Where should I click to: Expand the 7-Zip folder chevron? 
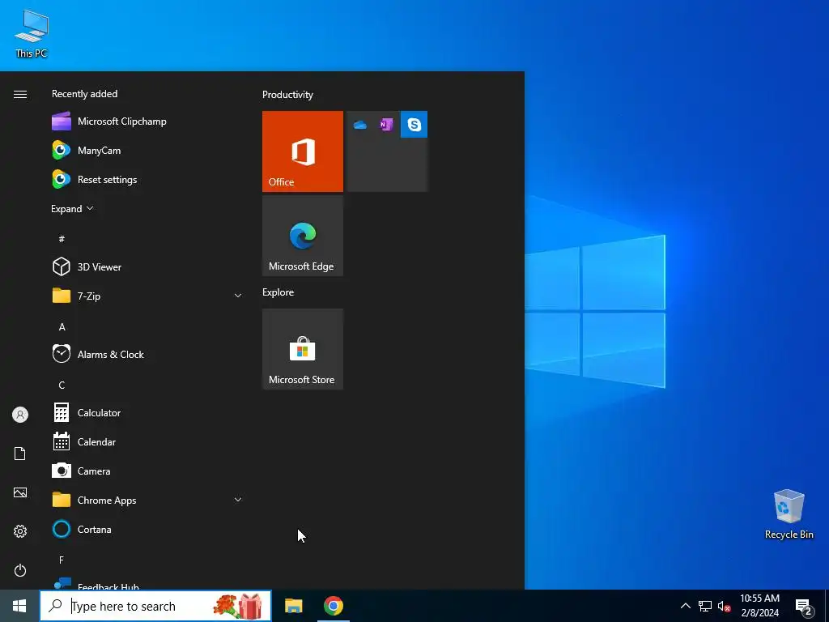tap(238, 296)
